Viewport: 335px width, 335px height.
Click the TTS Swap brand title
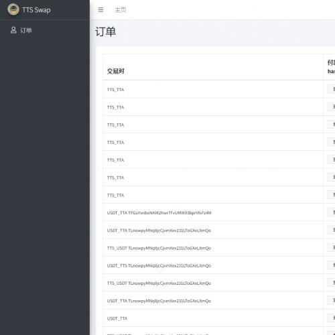pyautogui.click(x=36, y=10)
